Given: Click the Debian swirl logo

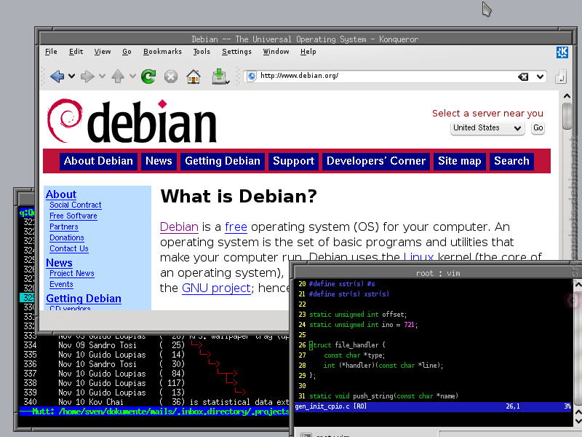Looking at the screenshot, I should 65,121.
